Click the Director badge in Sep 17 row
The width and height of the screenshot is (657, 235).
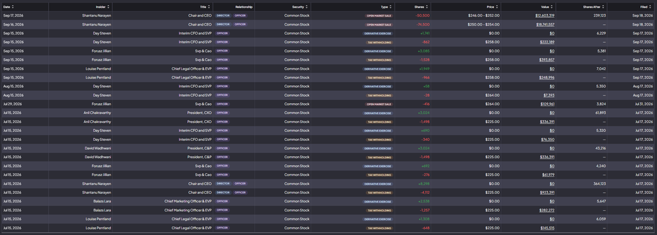point(223,15)
